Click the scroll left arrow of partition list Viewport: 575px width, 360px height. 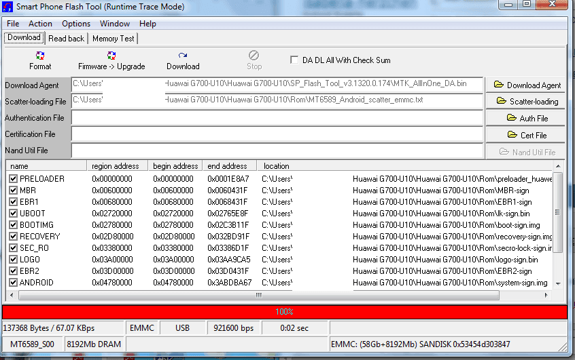(x=12, y=295)
